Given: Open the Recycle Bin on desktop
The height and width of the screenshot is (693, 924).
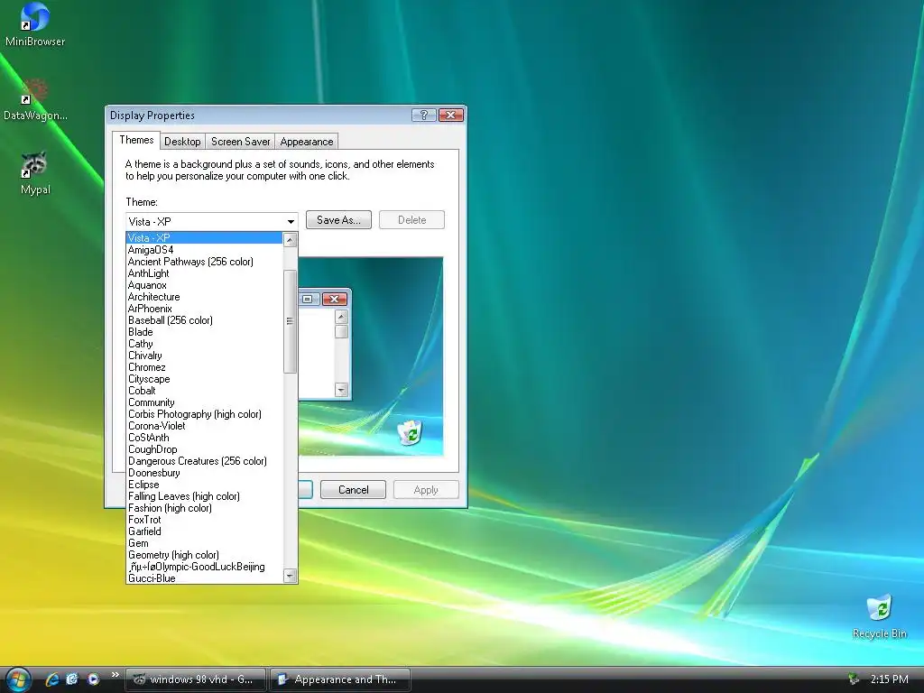Looking at the screenshot, I should point(879,617).
